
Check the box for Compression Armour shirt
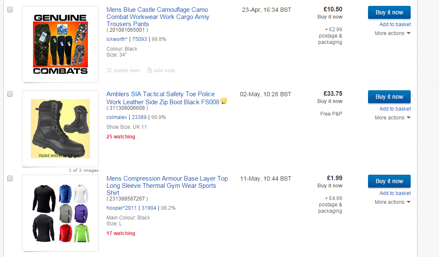pyautogui.click(x=10, y=179)
